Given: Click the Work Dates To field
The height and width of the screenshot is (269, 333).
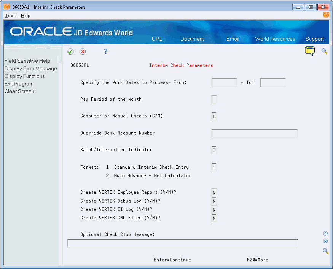Looking at the screenshot, I should [273, 82].
